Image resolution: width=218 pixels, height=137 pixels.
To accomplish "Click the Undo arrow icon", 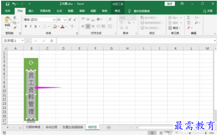I will [x=14, y=4].
